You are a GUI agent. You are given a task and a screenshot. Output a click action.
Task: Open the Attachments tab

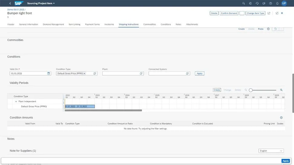(192, 24)
